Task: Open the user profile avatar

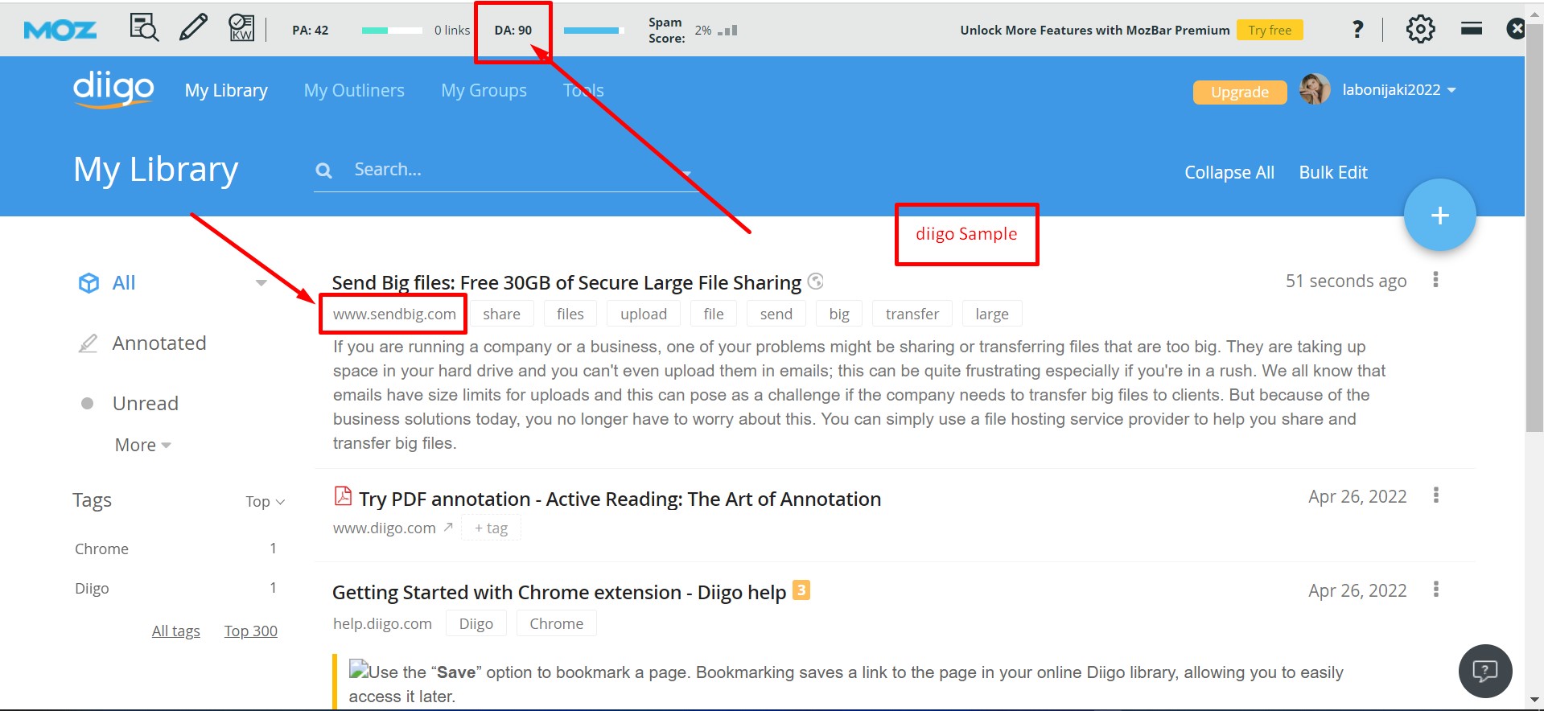Action: (1315, 89)
